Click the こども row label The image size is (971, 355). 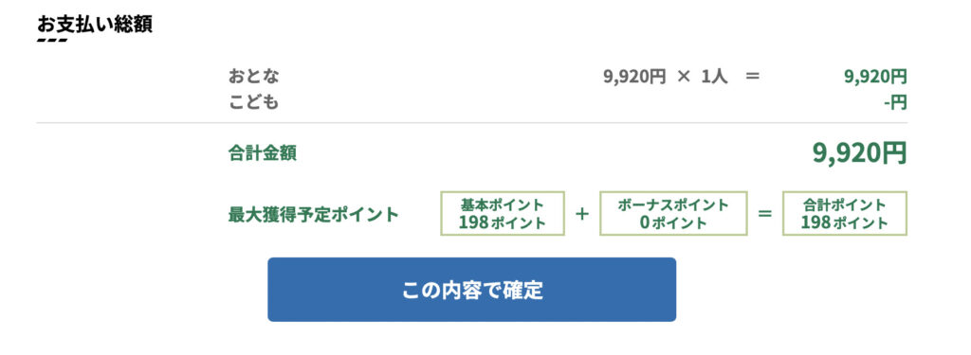254,102
